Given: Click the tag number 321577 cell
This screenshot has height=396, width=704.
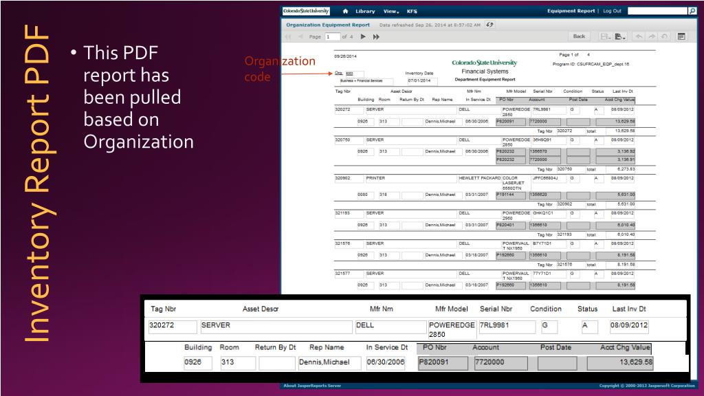Looking at the screenshot, I should pos(349,274).
